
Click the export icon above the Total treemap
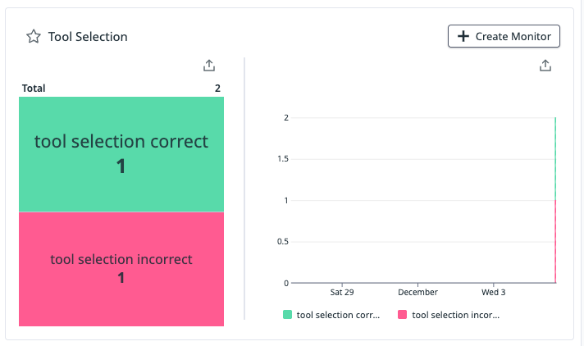208,66
